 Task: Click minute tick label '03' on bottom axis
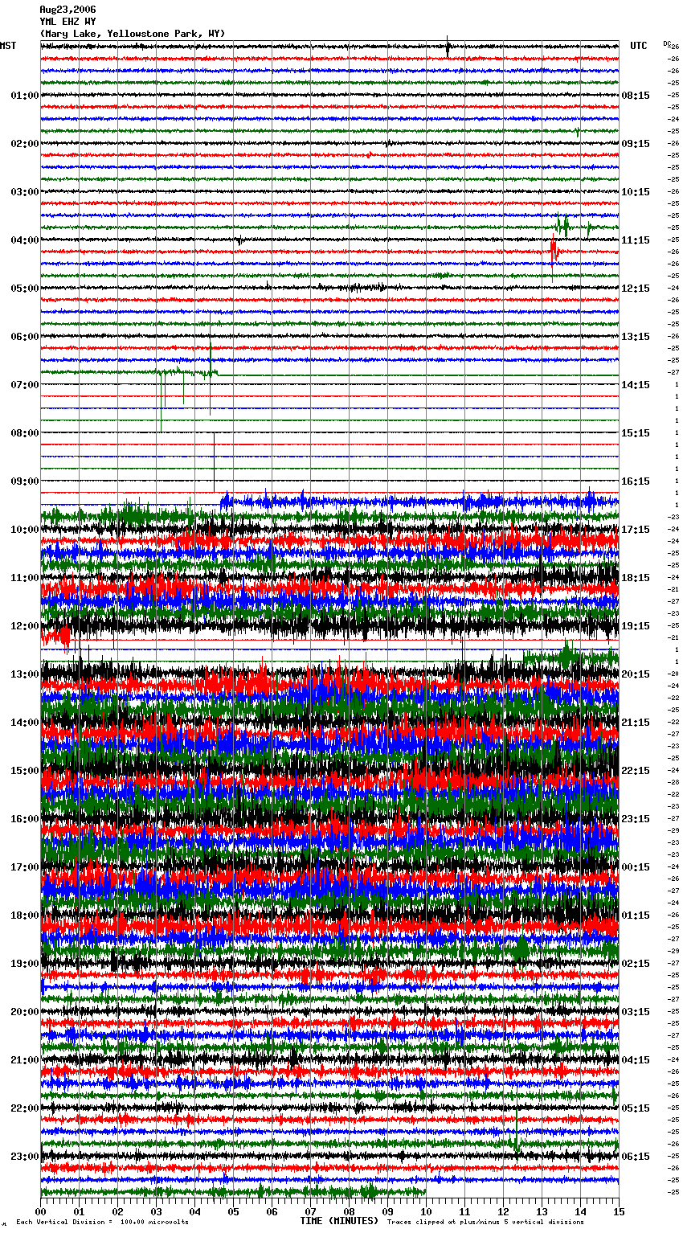point(157,1211)
